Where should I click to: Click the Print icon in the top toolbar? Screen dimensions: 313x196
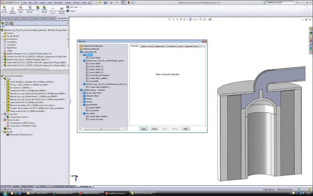(111, 3)
